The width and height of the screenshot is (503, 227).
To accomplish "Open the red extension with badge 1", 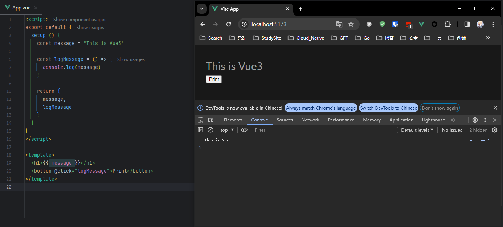I will point(409,25).
